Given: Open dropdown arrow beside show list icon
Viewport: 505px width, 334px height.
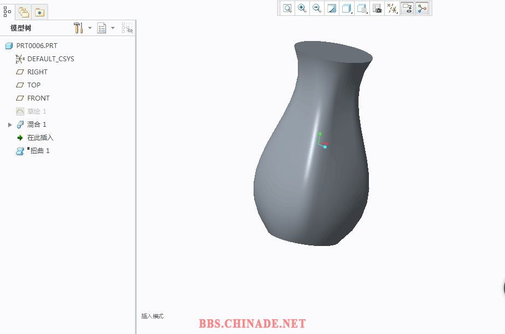Looking at the screenshot, I should point(113,28).
